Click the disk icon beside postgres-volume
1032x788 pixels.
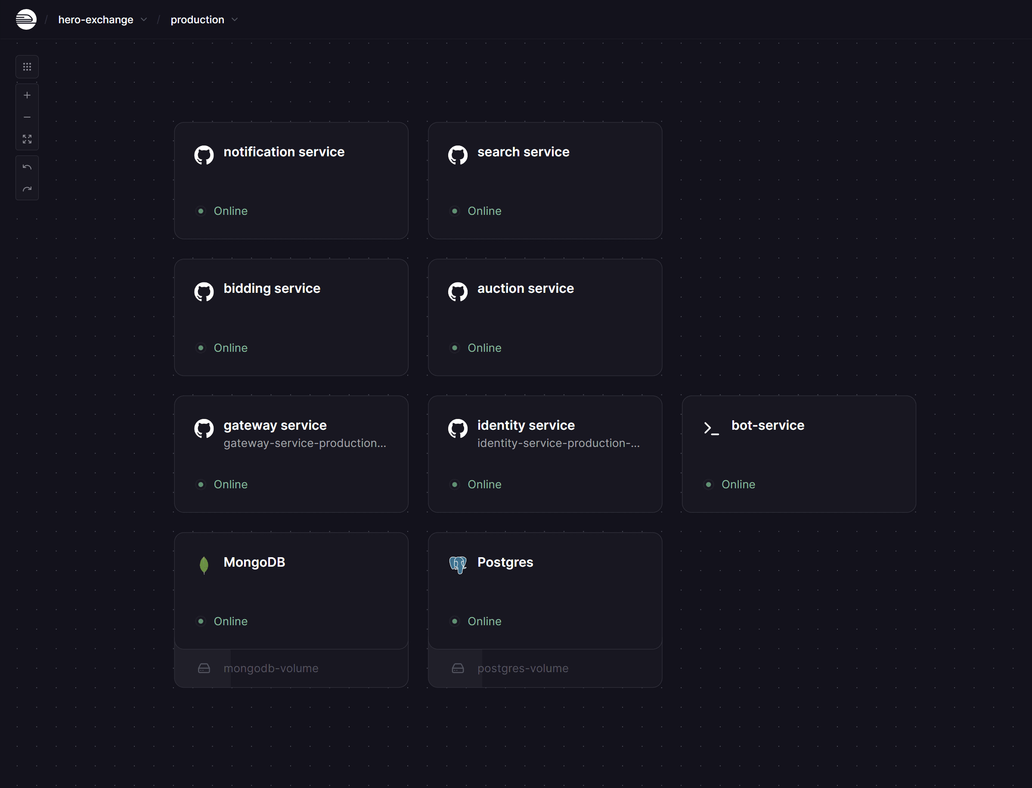458,668
